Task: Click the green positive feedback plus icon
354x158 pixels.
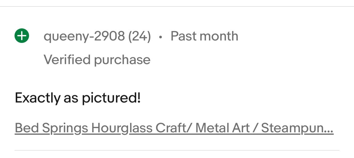Action: point(22,36)
